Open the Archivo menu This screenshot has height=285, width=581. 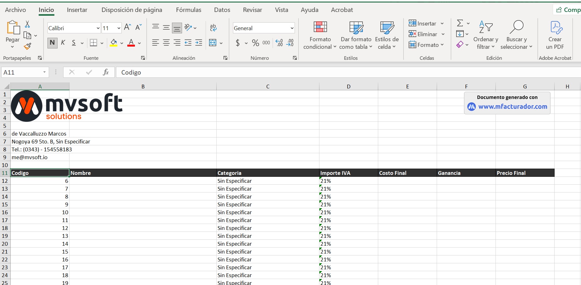(15, 10)
